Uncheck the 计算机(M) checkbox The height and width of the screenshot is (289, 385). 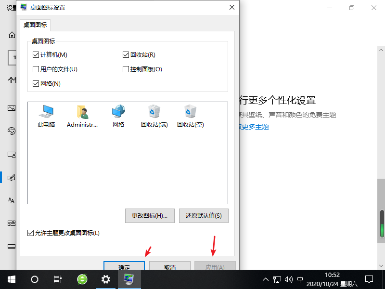tap(36, 55)
